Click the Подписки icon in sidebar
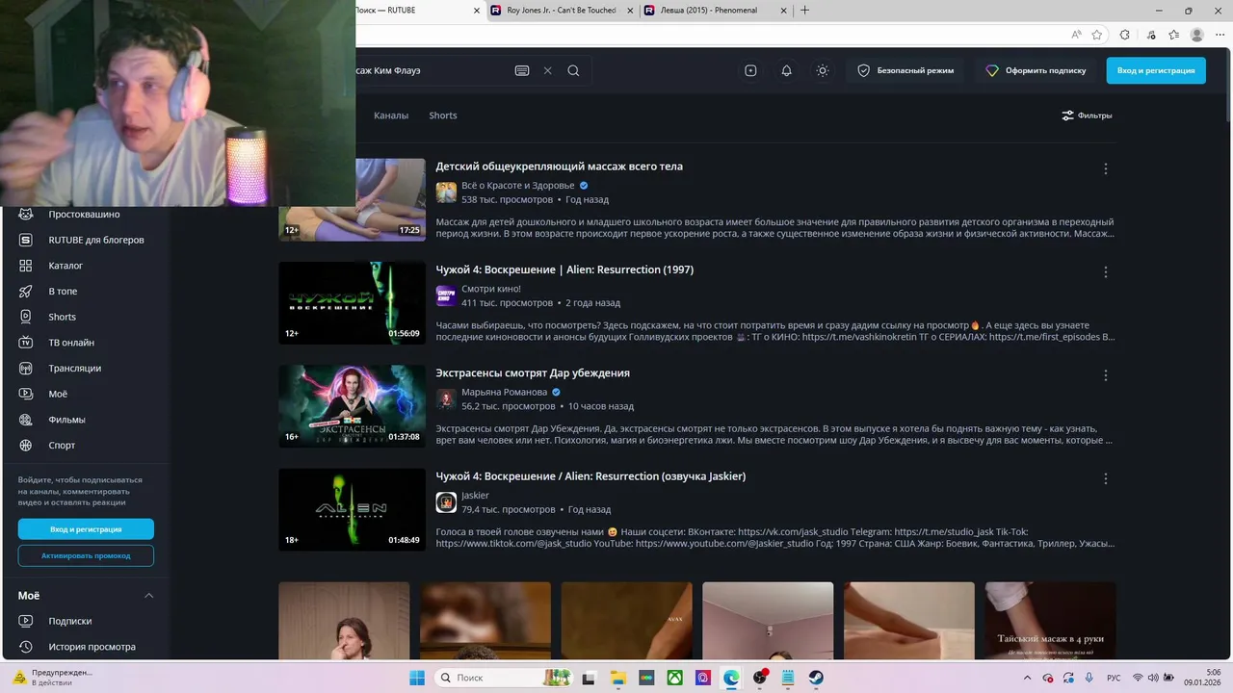 coord(27,621)
